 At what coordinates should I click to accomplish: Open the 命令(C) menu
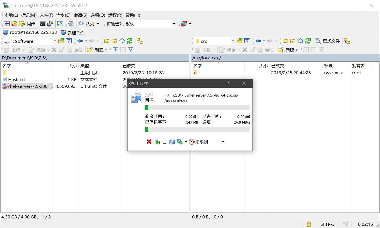tap(63, 15)
